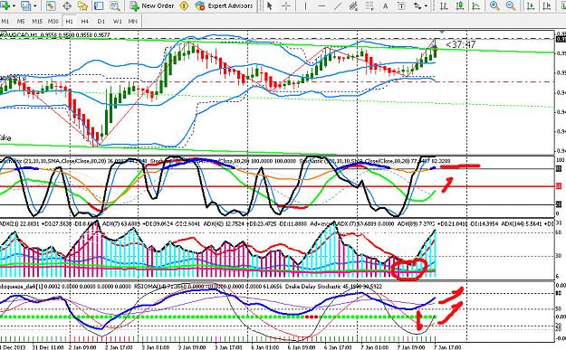Toggle the Terminal window icon
566x350 pixels.
[x=99, y=5]
